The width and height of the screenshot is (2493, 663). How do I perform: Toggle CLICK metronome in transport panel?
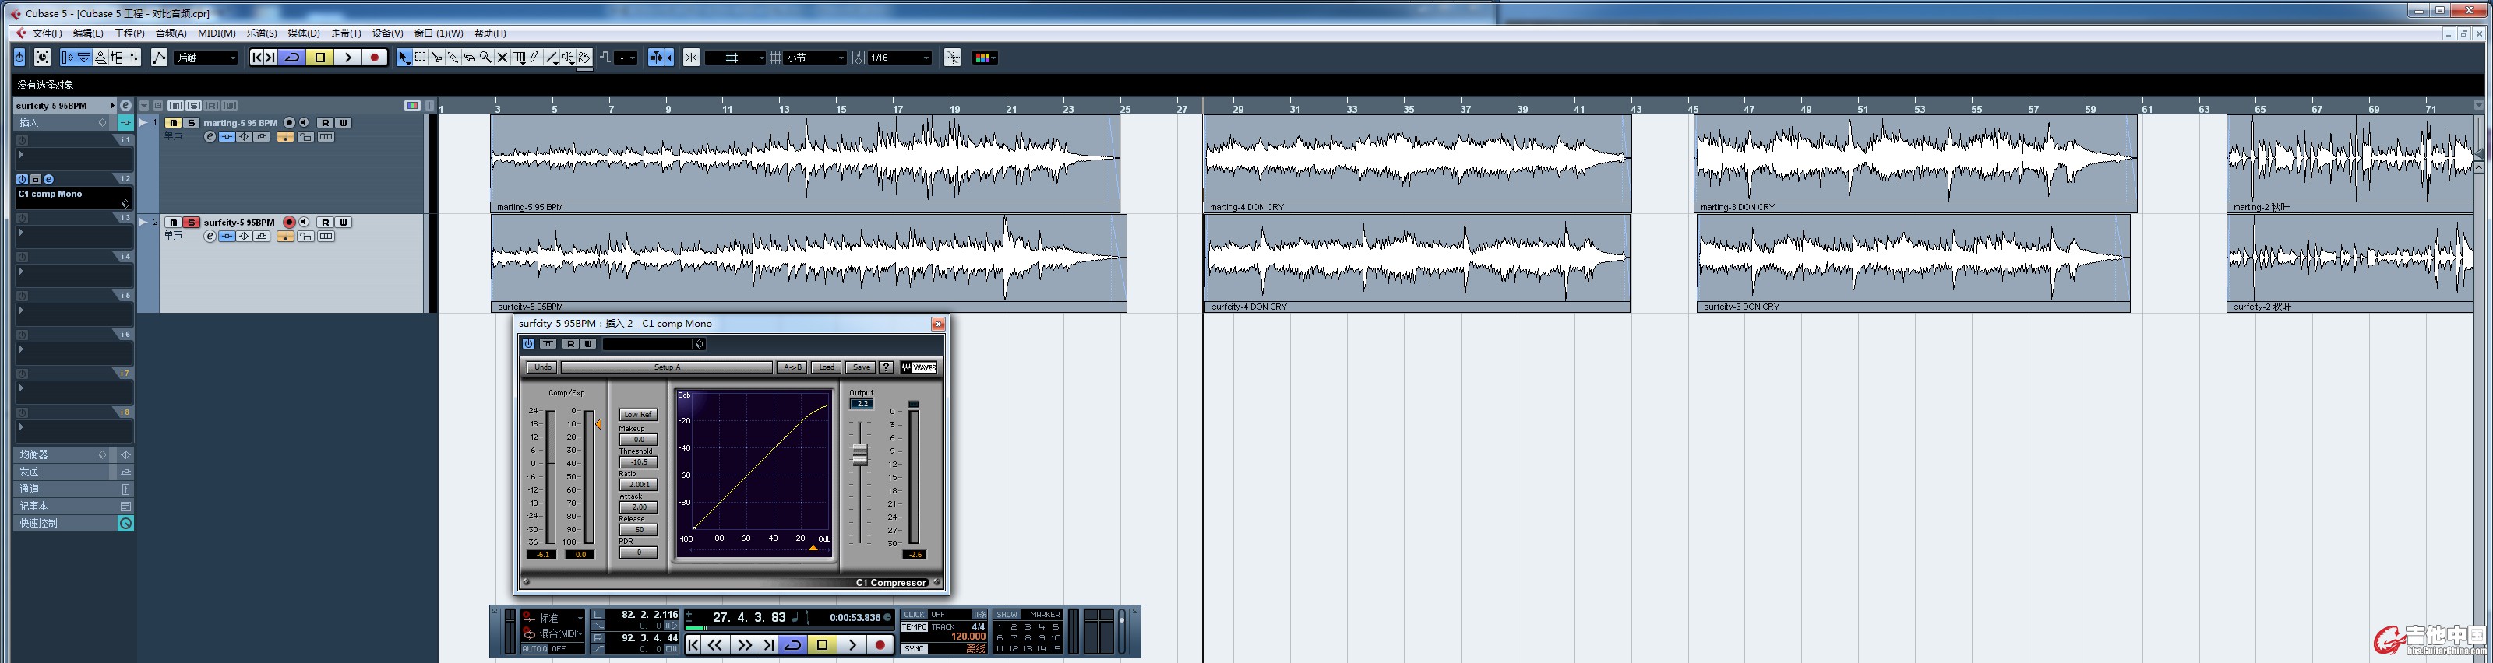coord(914,615)
